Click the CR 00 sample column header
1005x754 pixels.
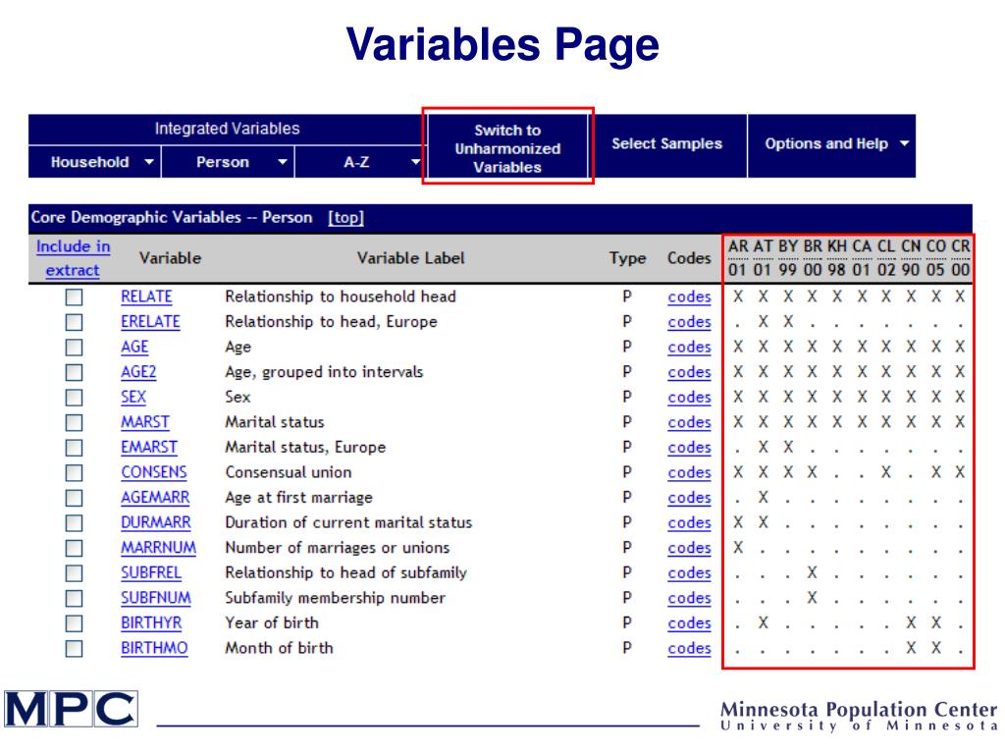coord(960,258)
